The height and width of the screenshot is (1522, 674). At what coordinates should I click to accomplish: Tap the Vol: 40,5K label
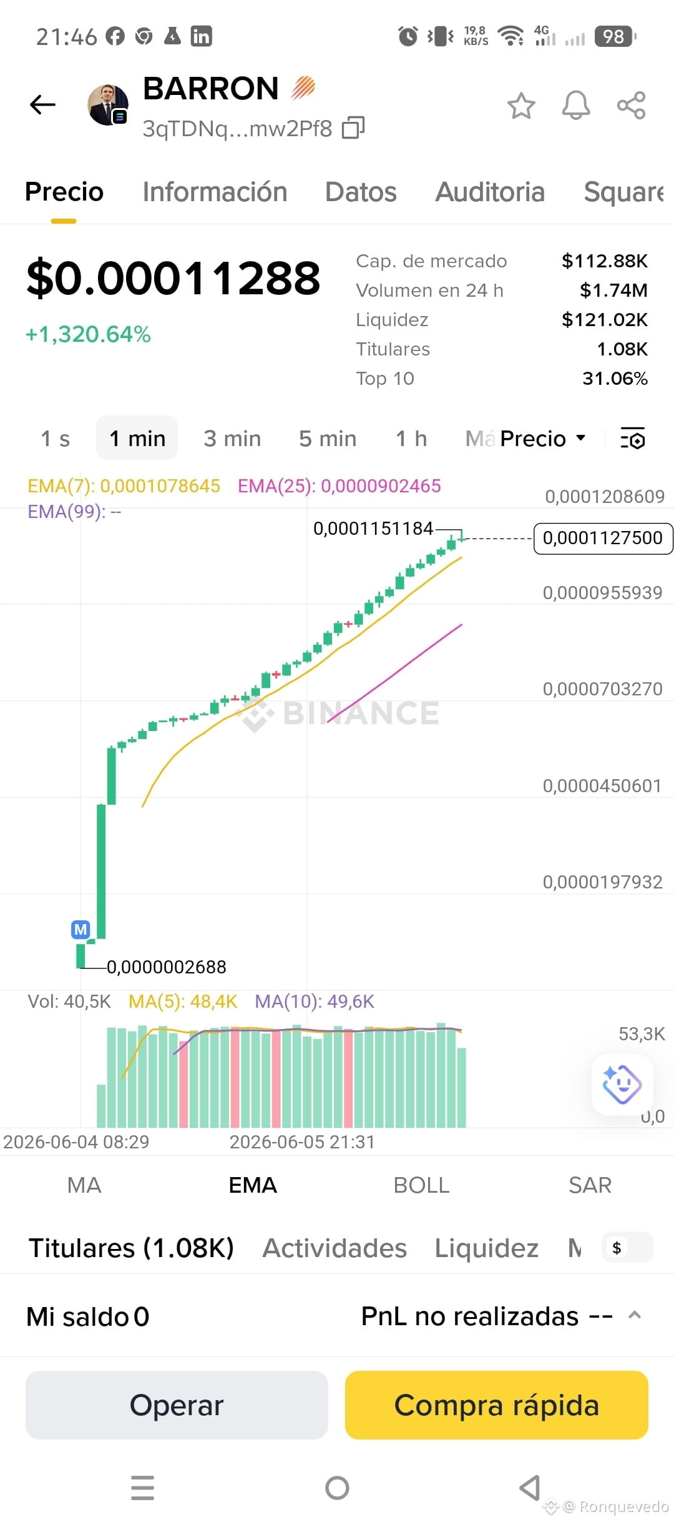69,1002
